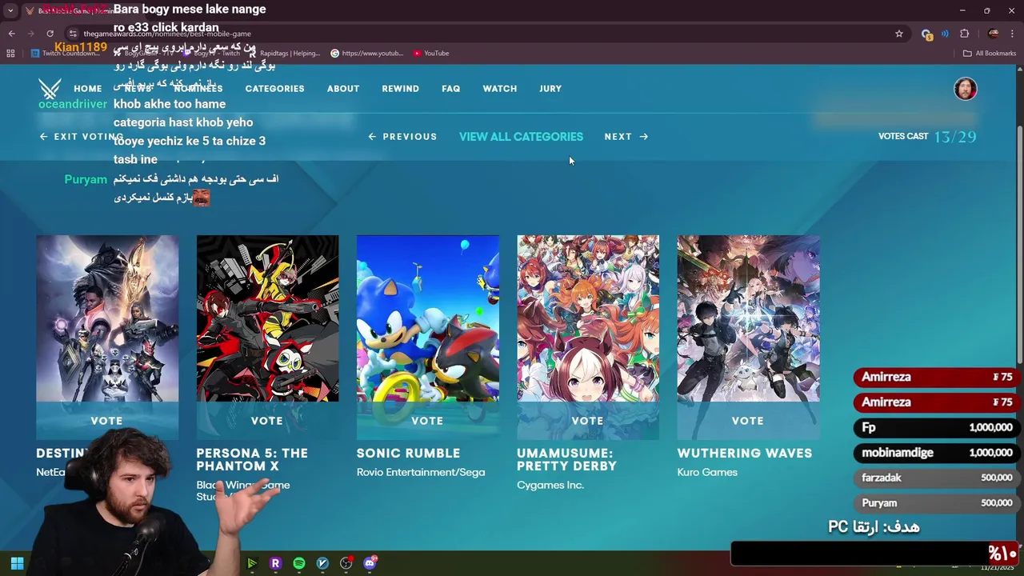Image resolution: width=1024 pixels, height=576 pixels.
Task: Vote for Sonic Rumble
Action: [x=427, y=421]
